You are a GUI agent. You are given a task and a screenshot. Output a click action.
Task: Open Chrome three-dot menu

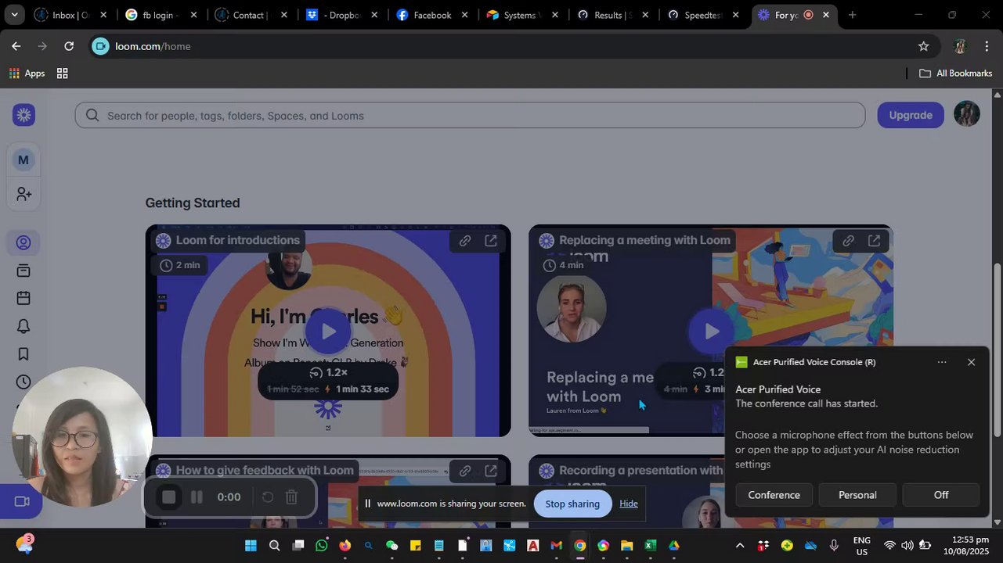click(x=986, y=46)
